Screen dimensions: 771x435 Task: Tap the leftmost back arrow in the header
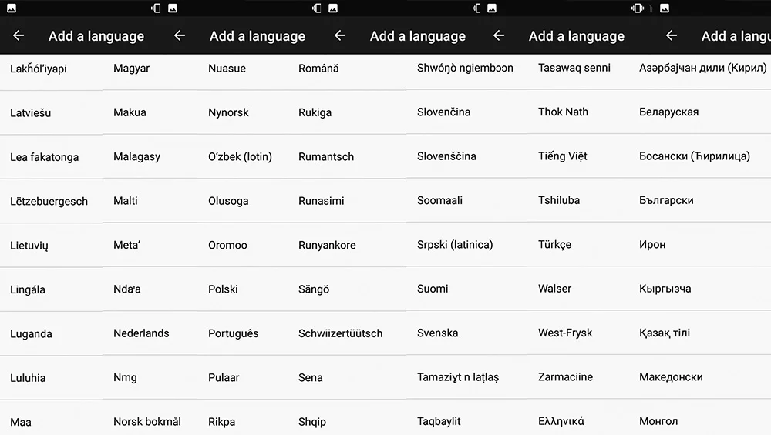pos(19,35)
